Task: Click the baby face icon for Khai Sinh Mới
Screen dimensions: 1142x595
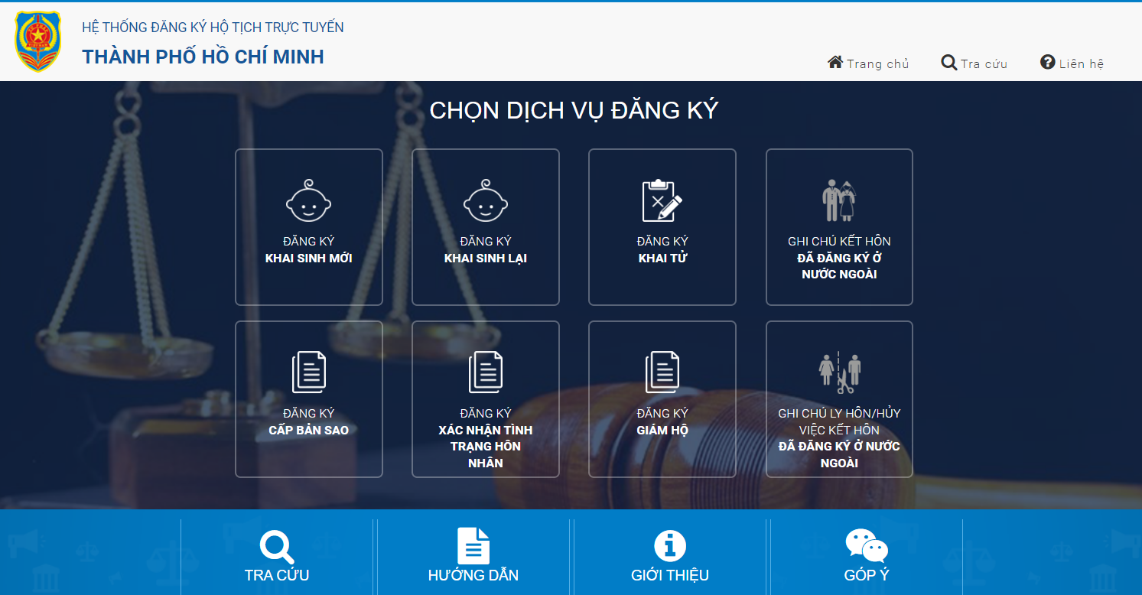Action: [308, 201]
